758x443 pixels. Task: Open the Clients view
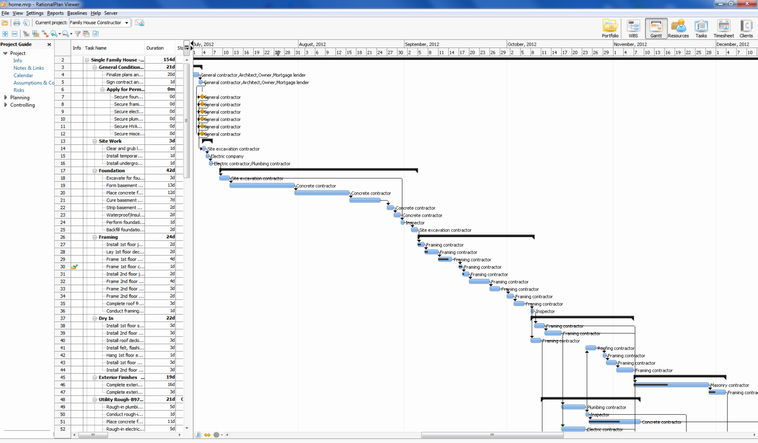[x=747, y=28]
